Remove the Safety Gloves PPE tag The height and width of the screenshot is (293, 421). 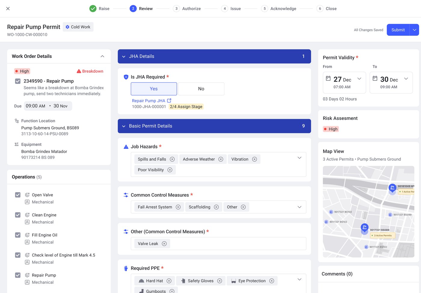[x=220, y=281]
